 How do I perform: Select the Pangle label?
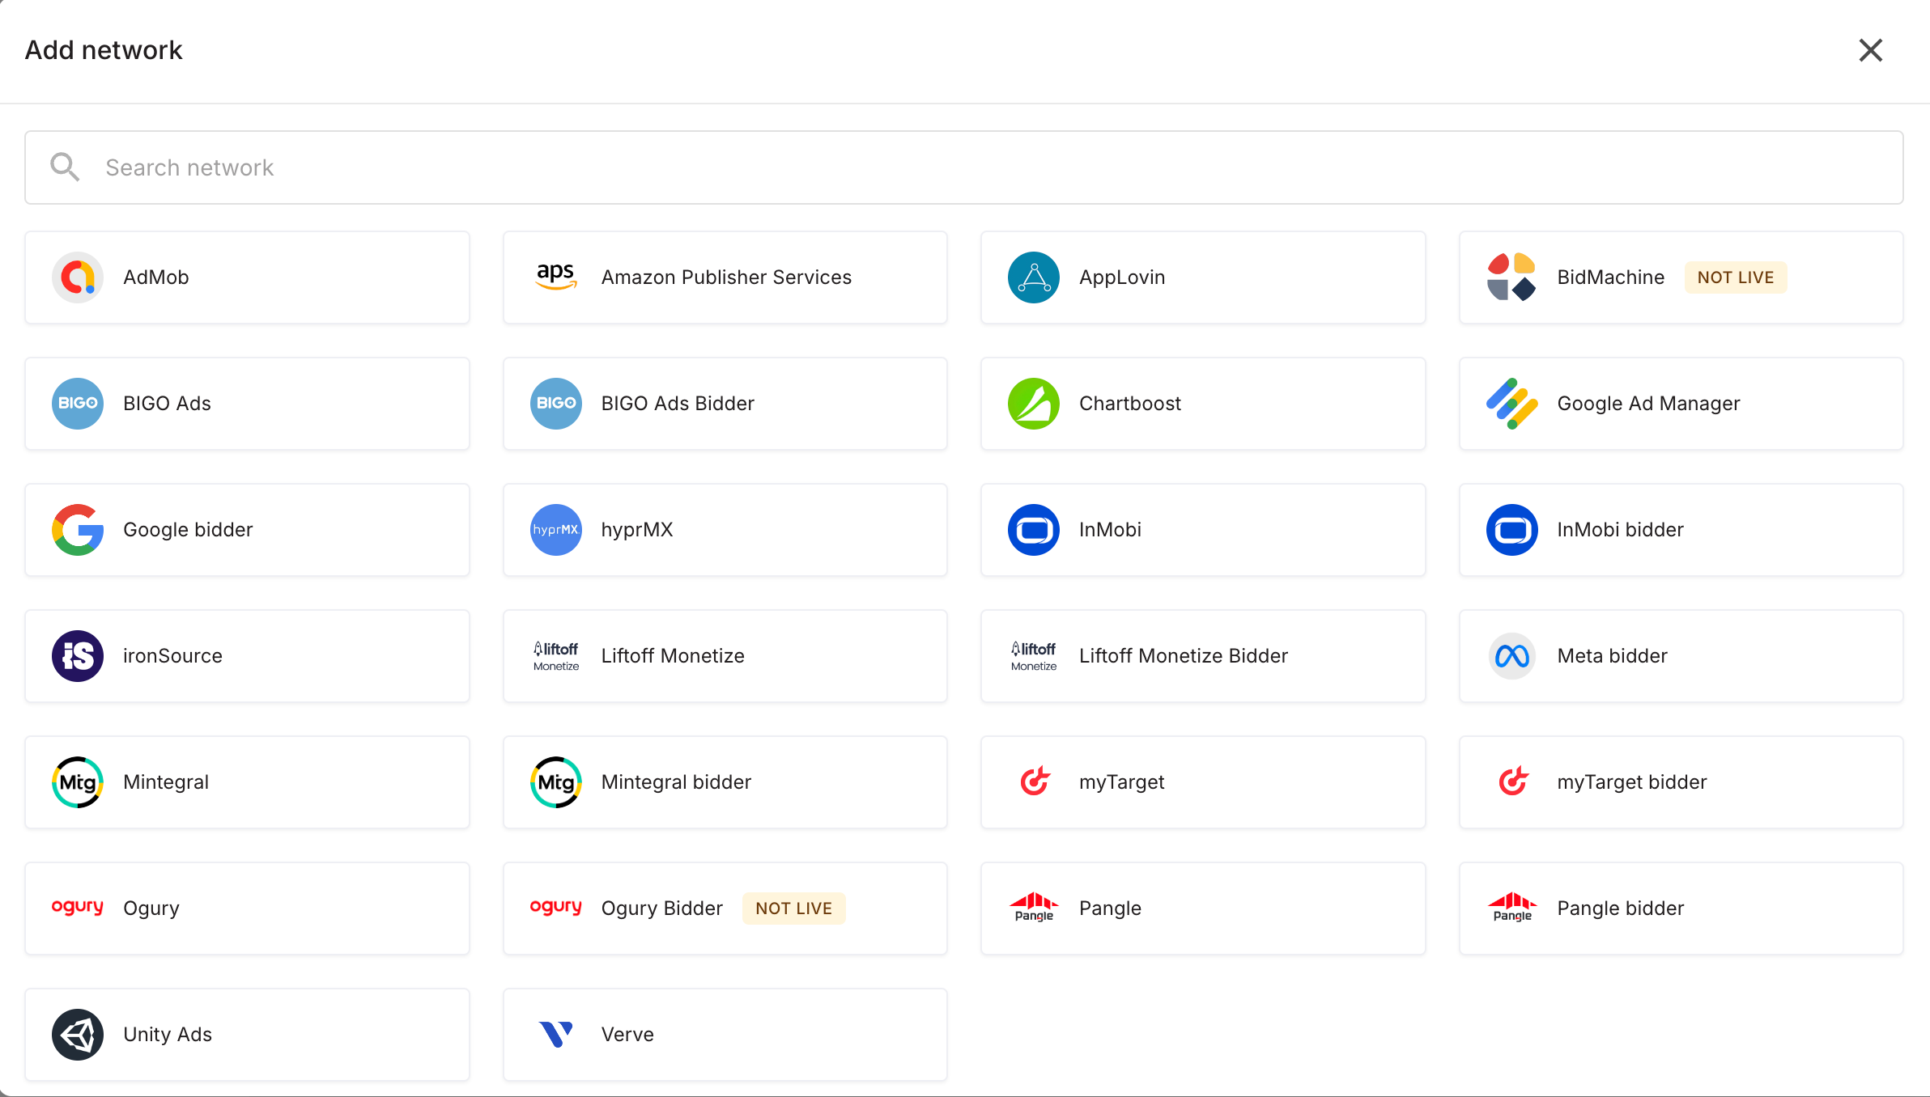[1110, 909]
